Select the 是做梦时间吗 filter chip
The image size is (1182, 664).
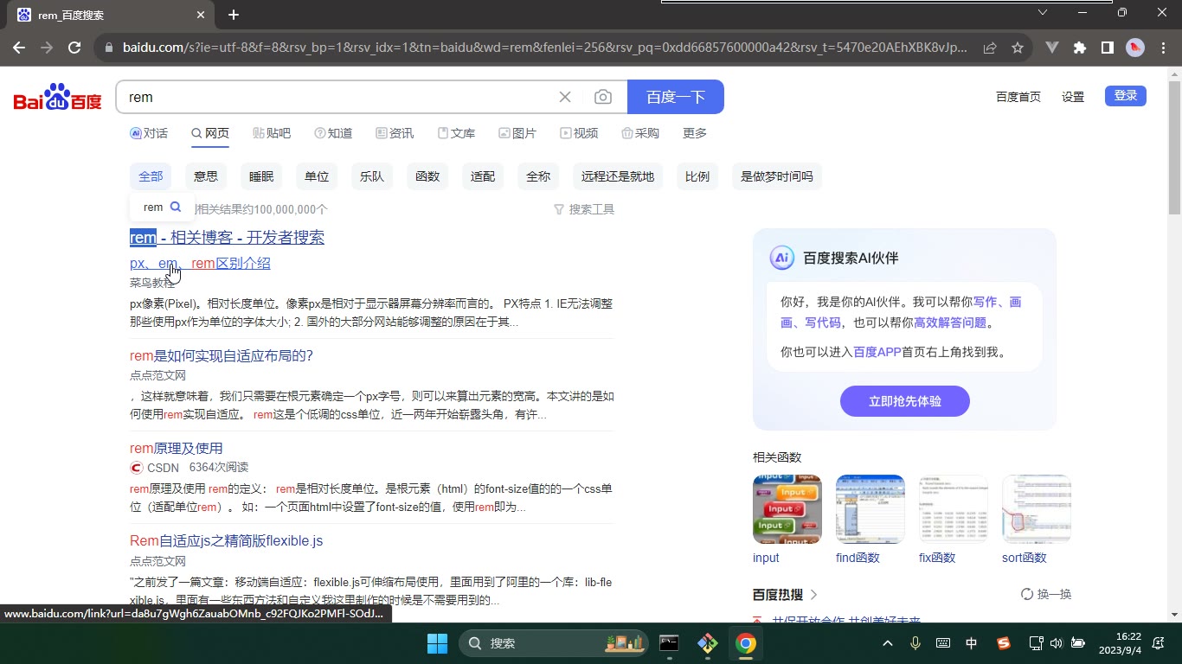click(777, 176)
